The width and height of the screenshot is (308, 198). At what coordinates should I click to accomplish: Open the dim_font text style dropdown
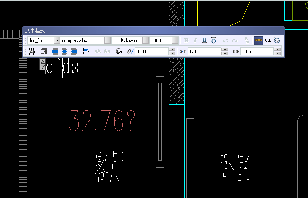[57, 40]
